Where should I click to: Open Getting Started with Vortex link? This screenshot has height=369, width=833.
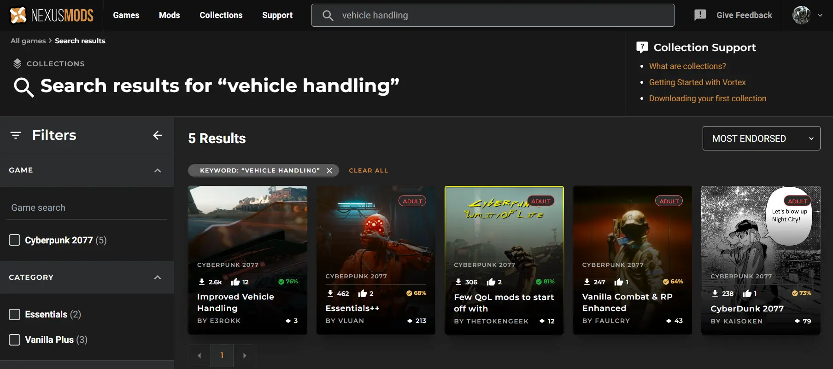(x=697, y=82)
